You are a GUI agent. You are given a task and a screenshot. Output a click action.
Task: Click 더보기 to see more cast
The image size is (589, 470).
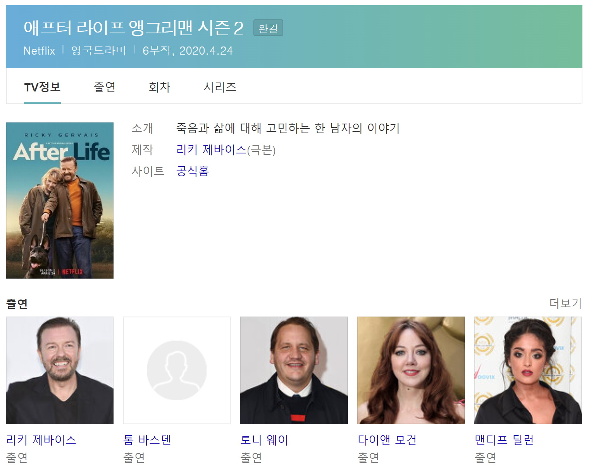pyautogui.click(x=565, y=303)
